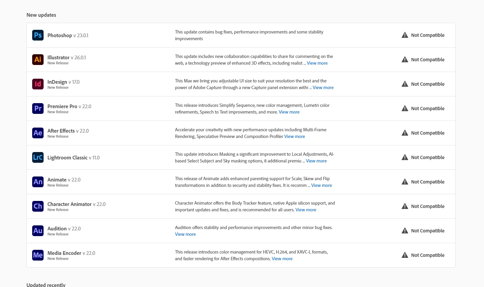Click the Audition app icon
This screenshot has height=287, width=484.
point(38,231)
